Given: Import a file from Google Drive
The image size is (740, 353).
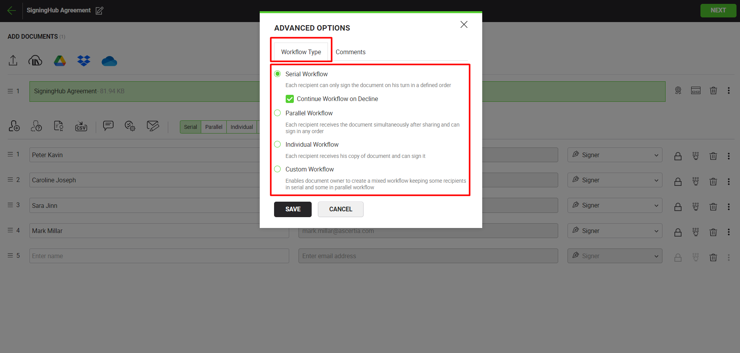Looking at the screenshot, I should coord(60,60).
